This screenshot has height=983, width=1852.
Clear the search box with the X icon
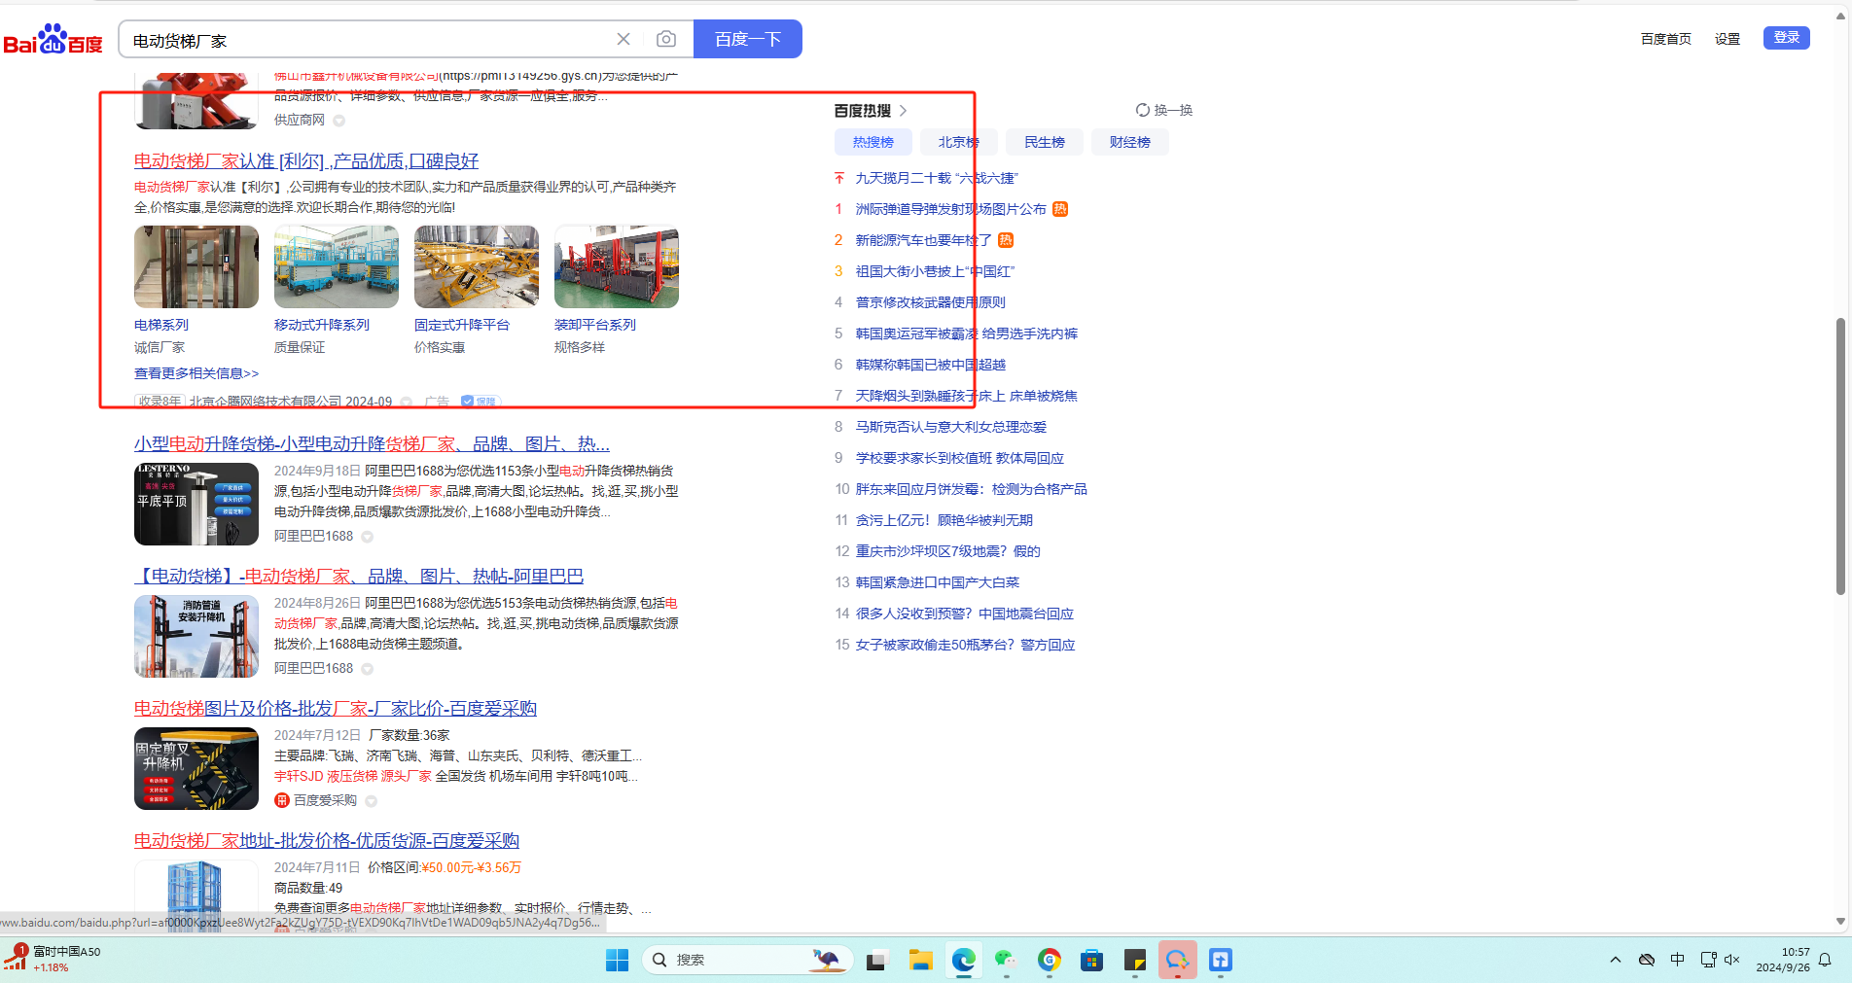(x=623, y=39)
